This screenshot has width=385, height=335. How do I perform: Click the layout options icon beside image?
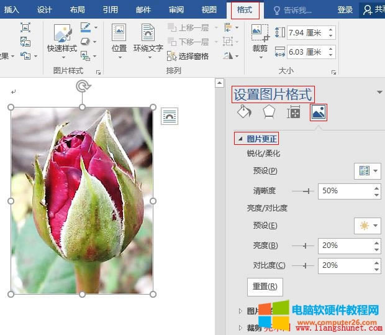pyautogui.click(x=170, y=116)
